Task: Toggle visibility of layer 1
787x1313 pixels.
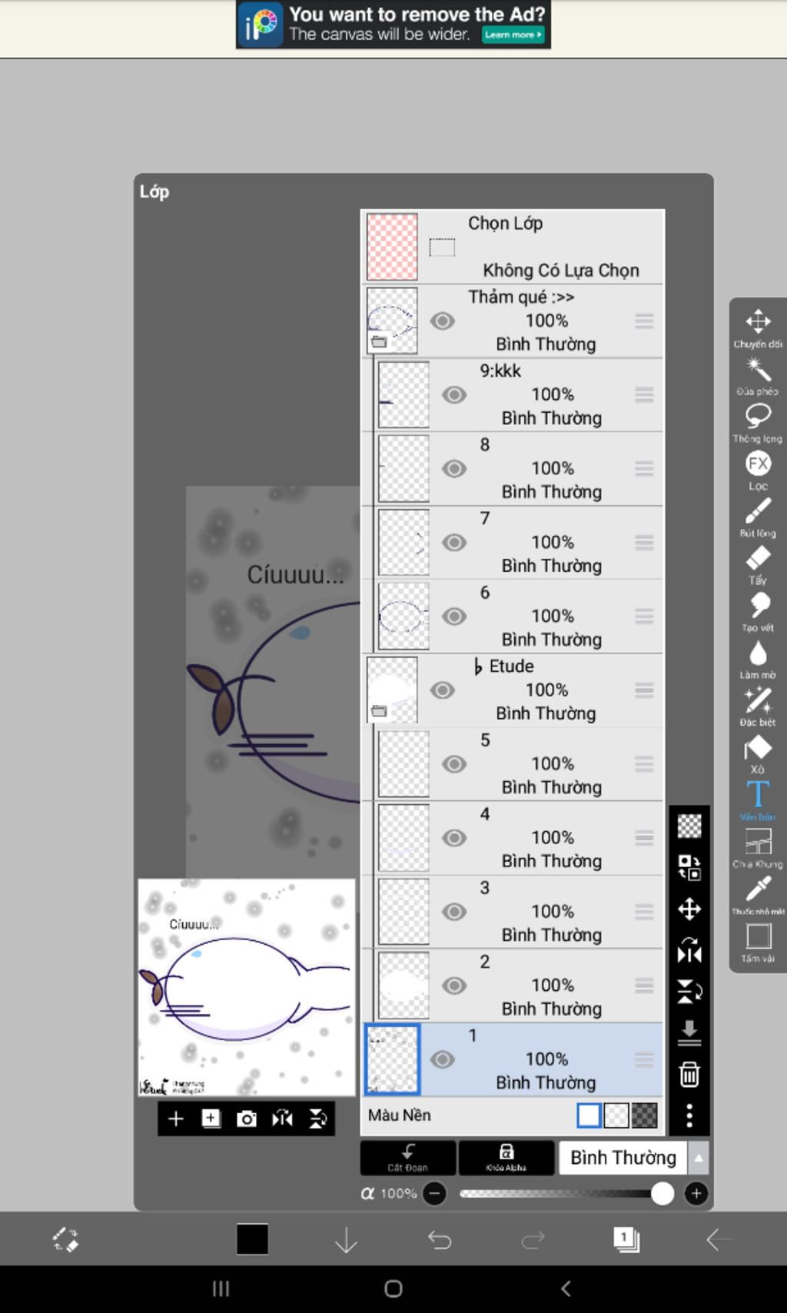Action: tap(442, 1059)
